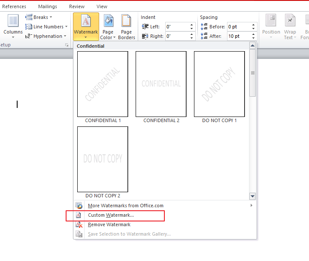This screenshot has height=261, width=309.
Task: Open the Page Color picker
Action: click(108, 27)
